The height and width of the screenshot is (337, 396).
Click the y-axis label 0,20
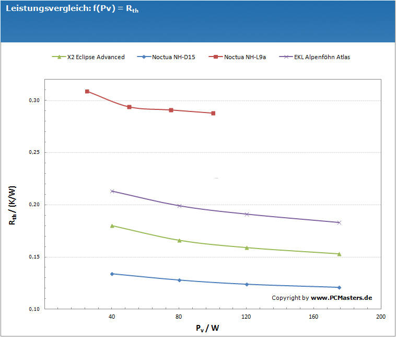34,205
